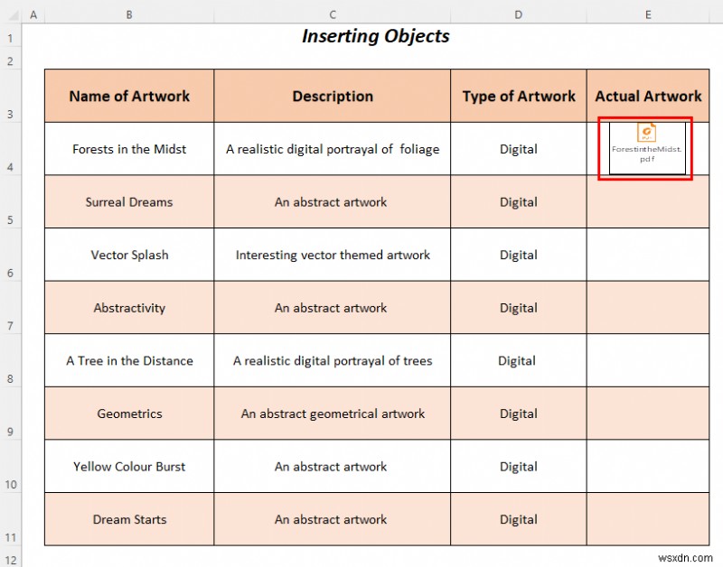Click 'Digital' in Vector Splash row
This screenshot has width=723, height=567.
click(518, 255)
